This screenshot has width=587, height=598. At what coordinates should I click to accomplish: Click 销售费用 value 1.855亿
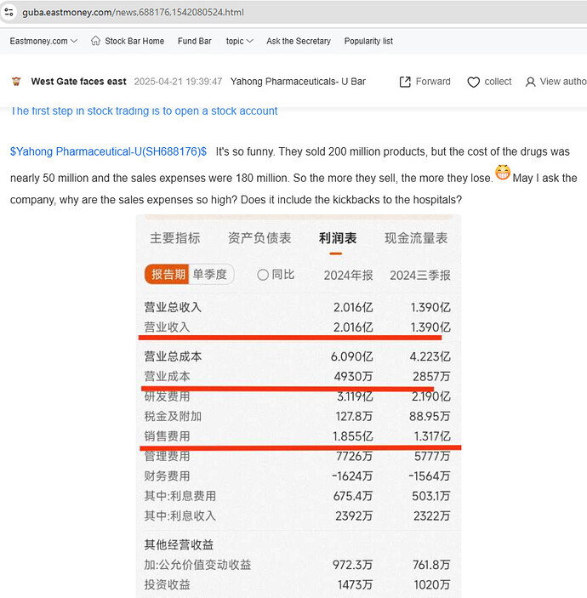(352, 436)
